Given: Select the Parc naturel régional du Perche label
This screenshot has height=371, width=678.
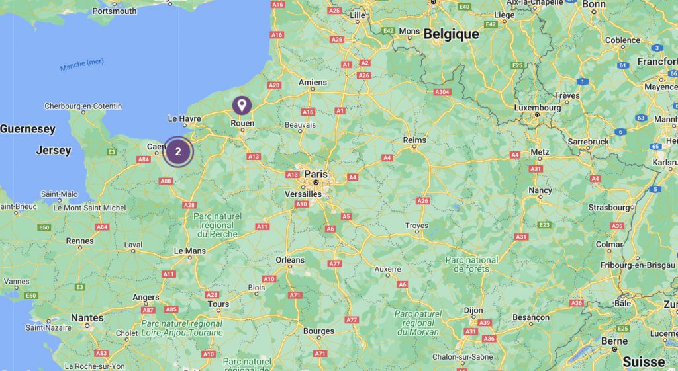Looking at the screenshot, I should click(217, 225).
